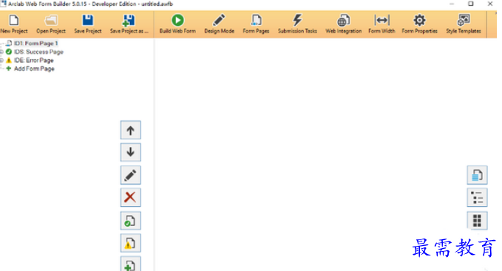Viewport: 502px width, 271px height.
Task: Minimize the application window
Action: click(452, 4)
